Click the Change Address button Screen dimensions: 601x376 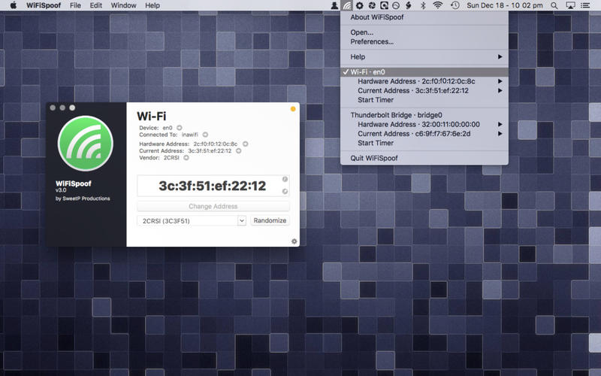coord(213,206)
